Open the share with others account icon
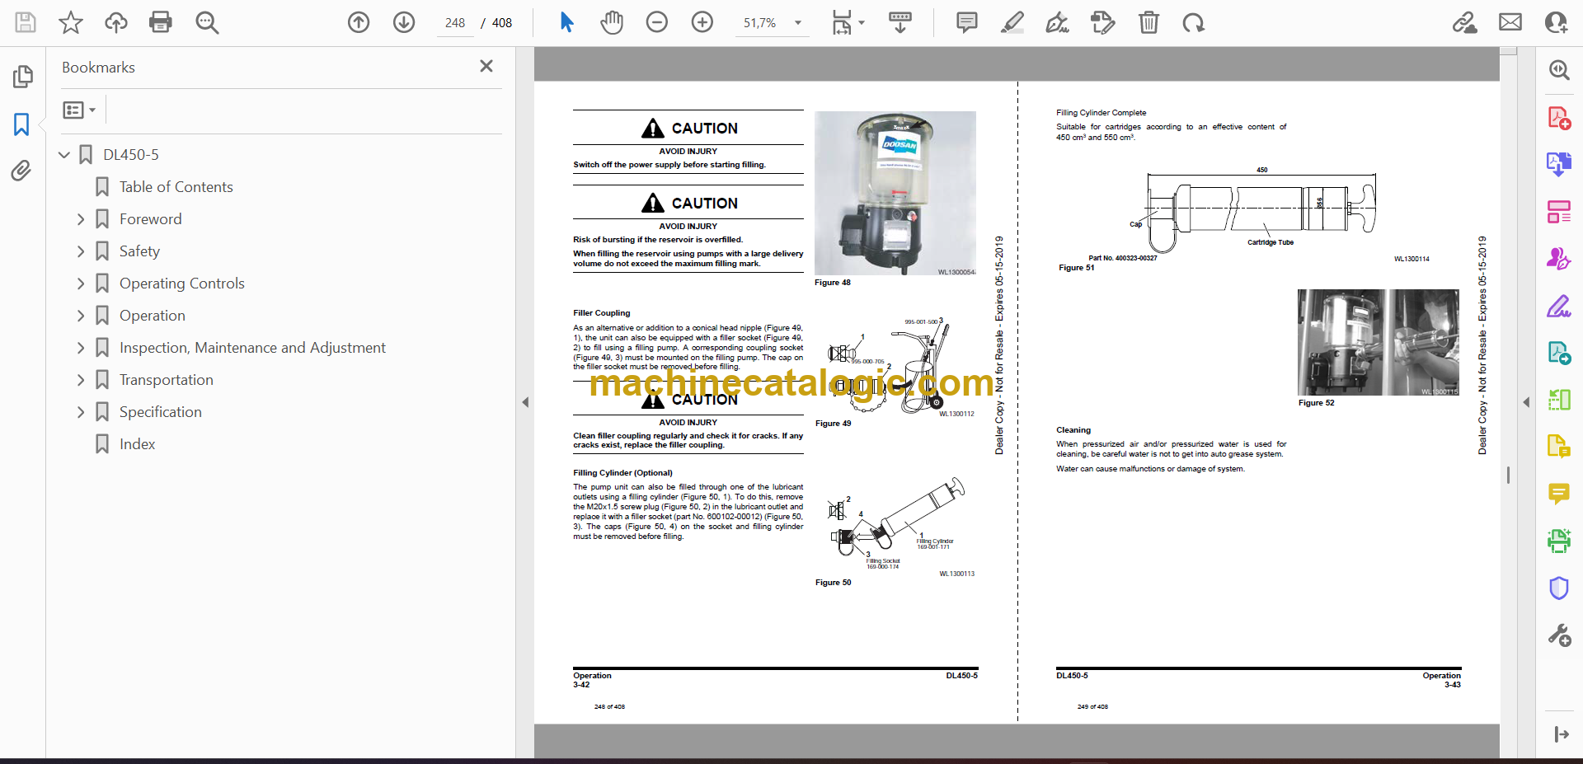 coord(1556,22)
